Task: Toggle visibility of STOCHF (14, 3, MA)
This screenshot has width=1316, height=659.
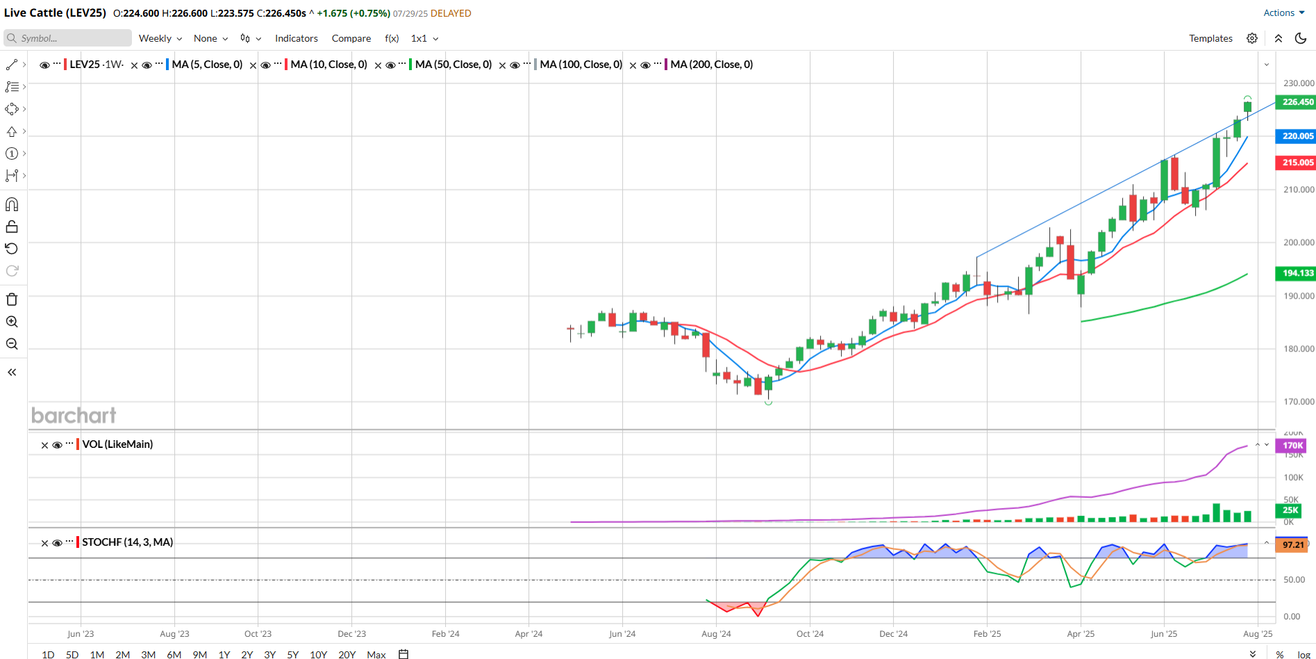Action: pos(57,543)
